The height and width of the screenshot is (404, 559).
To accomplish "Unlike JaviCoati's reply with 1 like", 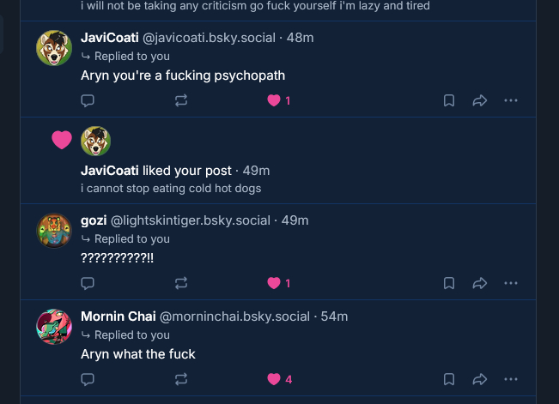I will click(x=274, y=100).
